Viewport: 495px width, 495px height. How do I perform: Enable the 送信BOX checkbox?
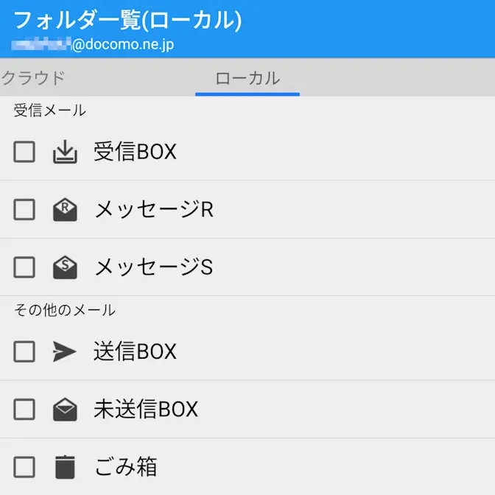coord(24,351)
